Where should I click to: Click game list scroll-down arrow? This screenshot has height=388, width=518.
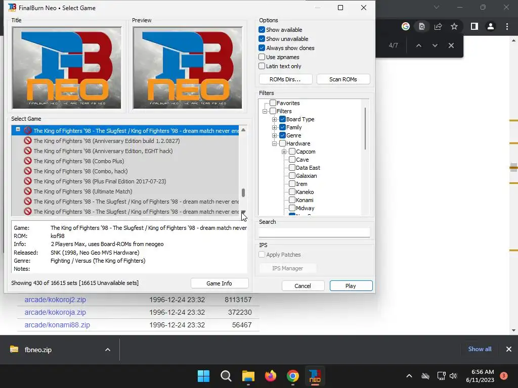[x=243, y=212]
